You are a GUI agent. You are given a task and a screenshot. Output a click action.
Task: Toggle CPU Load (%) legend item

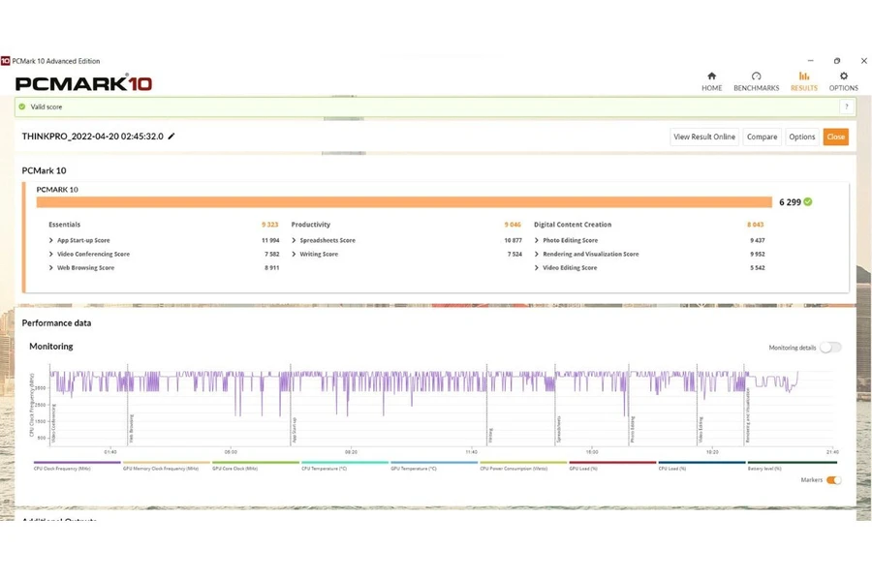(701, 466)
